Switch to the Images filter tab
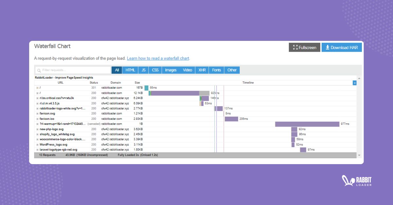The height and width of the screenshot is (205, 393). [x=170, y=70]
